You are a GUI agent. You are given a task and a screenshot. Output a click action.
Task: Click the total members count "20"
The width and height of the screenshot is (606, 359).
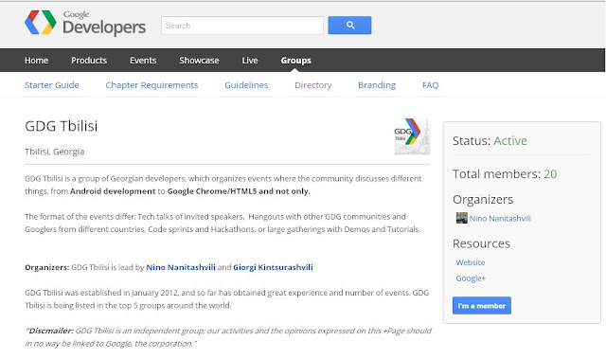click(x=550, y=174)
